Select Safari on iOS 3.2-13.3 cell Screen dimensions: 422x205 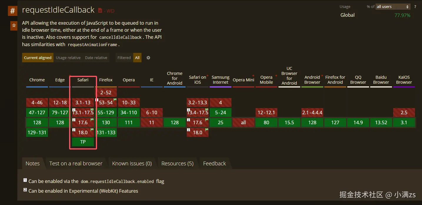[x=198, y=103]
